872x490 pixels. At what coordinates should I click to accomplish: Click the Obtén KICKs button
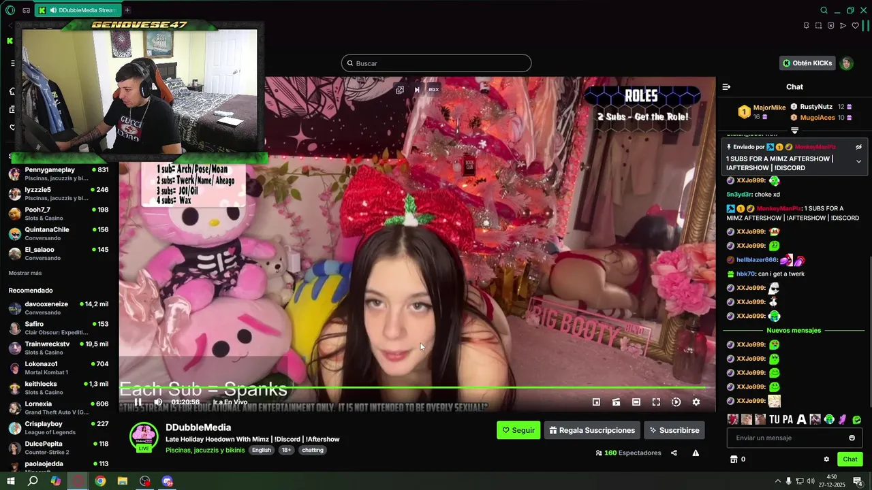tap(807, 63)
